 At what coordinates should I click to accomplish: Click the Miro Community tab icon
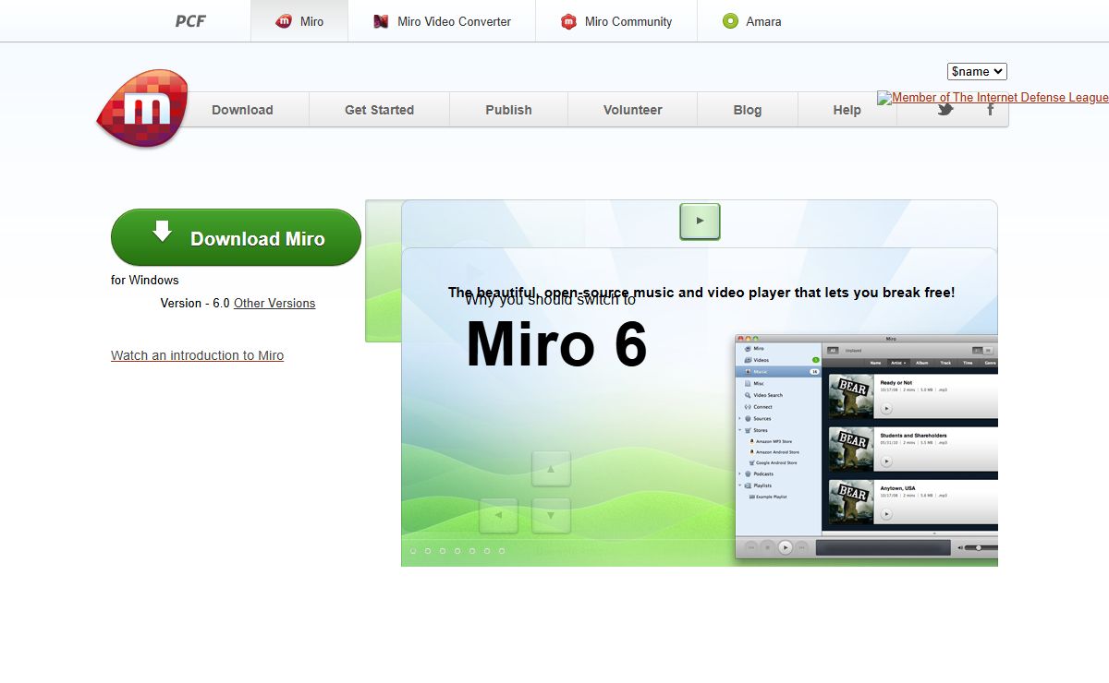click(x=568, y=21)
